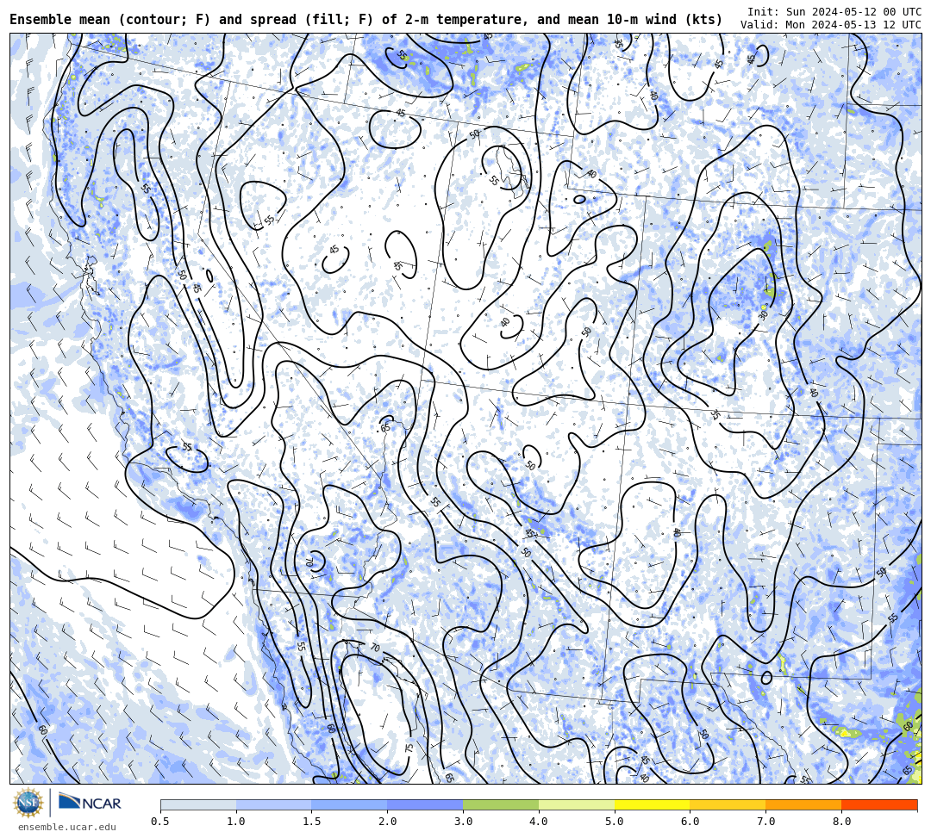931x838 pixels.
Task: Click the colorbar label 4.0
Action: coord(539,822)
